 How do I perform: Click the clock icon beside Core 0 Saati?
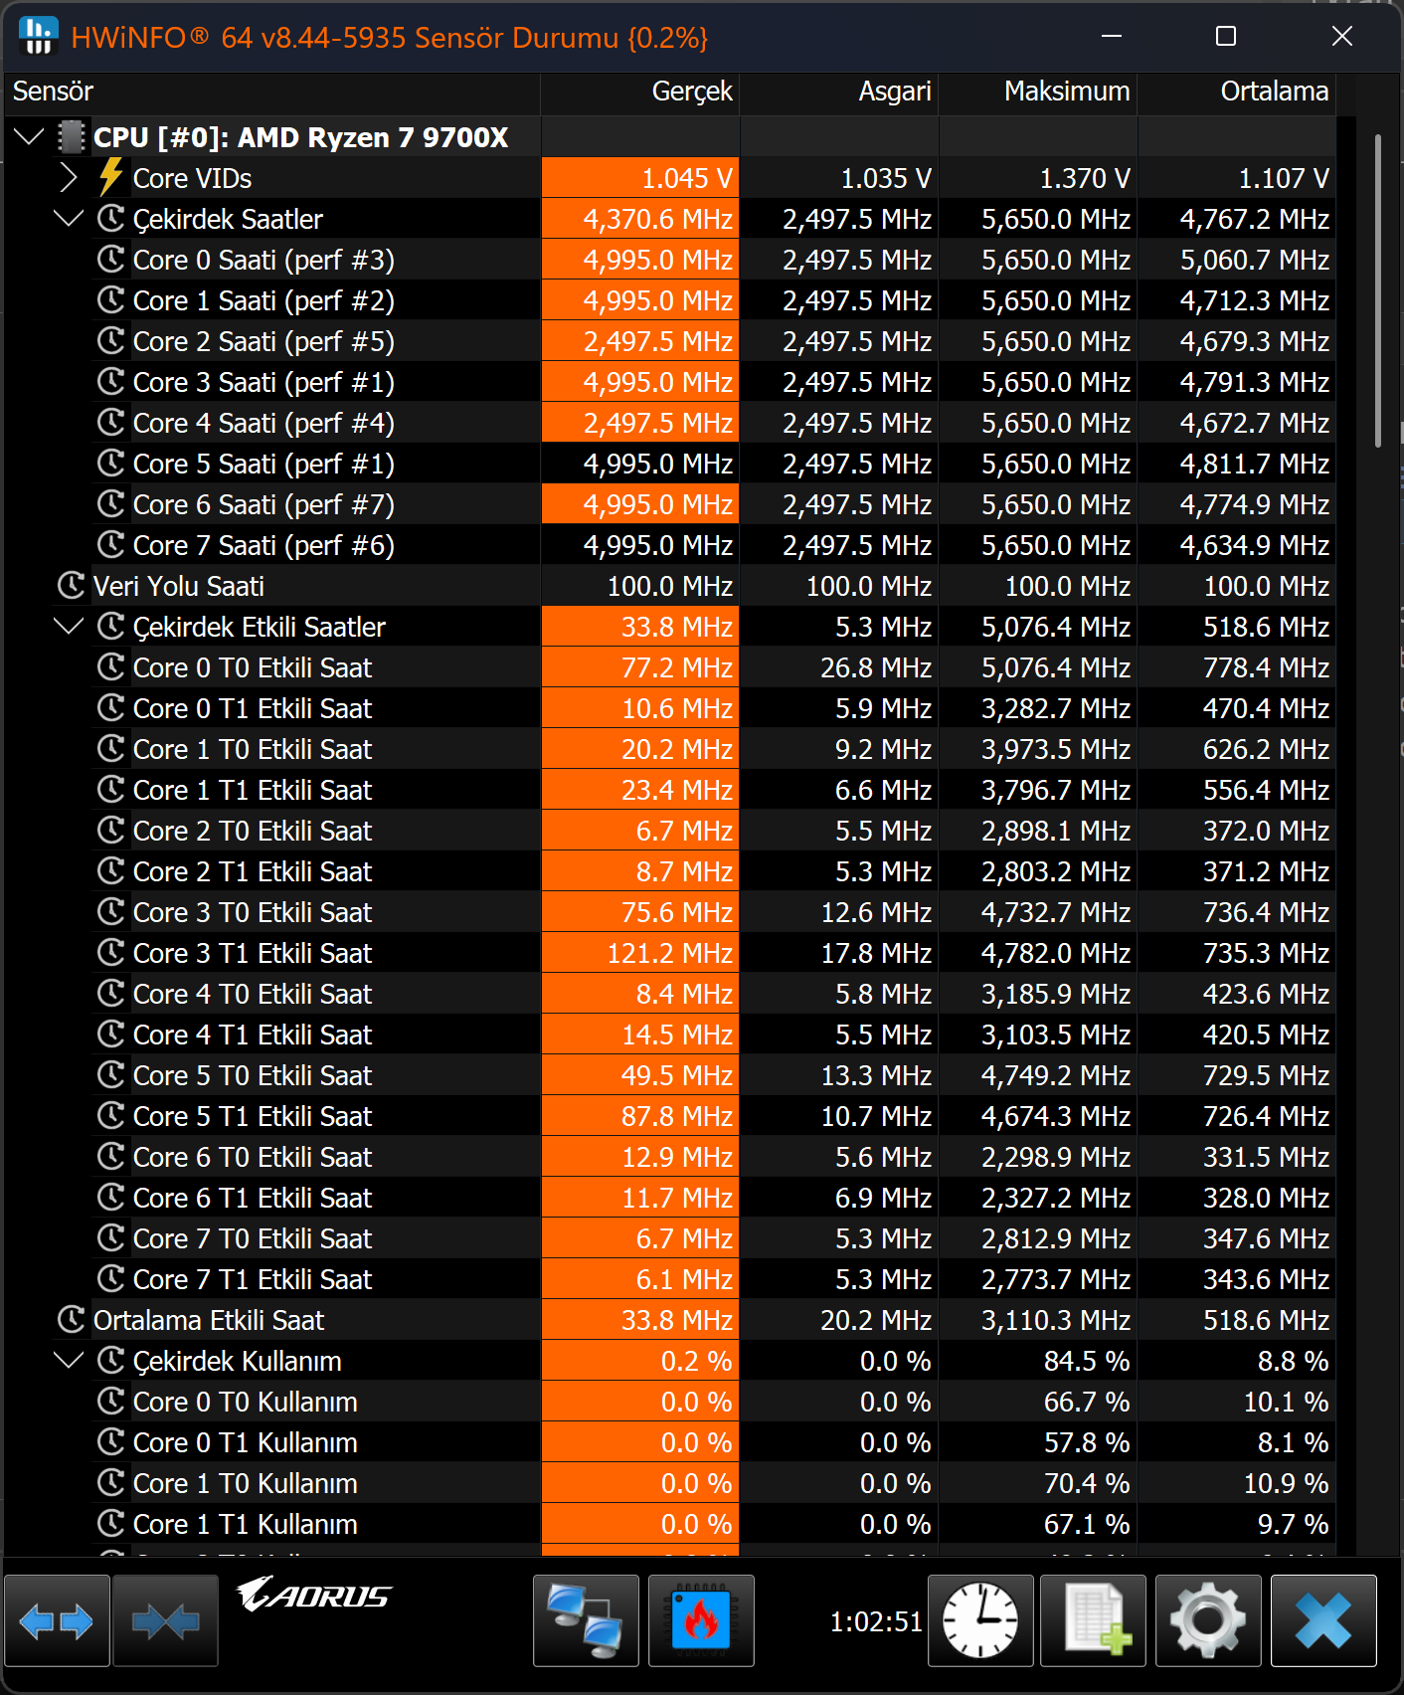point(110,260)
